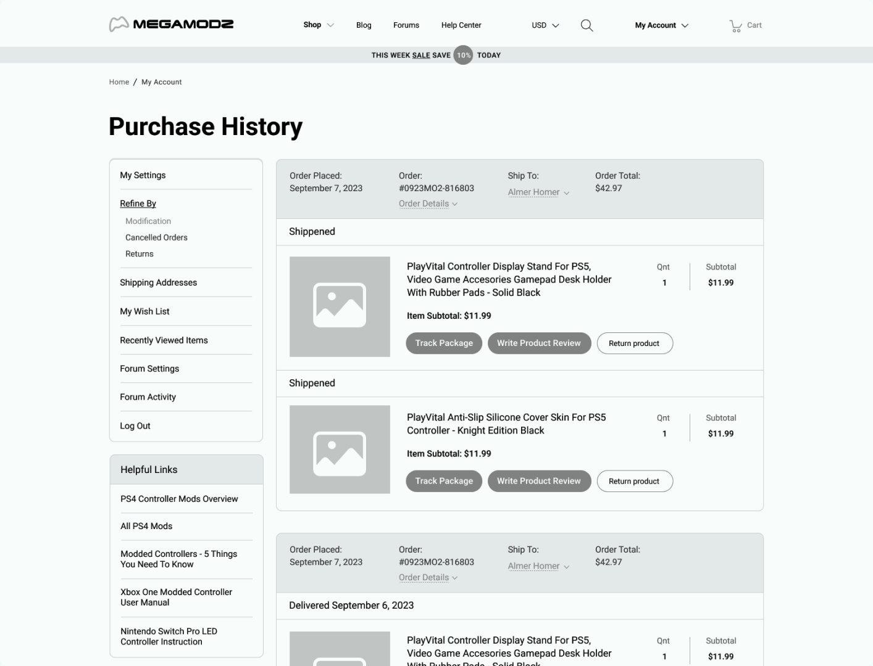The width and height of the screenshot is (873, 666).
Task: Write Product Review for Silicone Cover Skin
Action: click(x=538, y=481)
